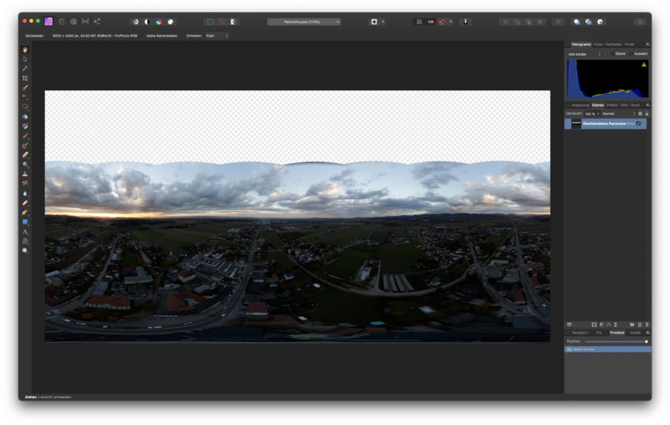Click the Assistant options icon
Image resolution: width=670 pixels, height=425 pixels.
(466, 22)
